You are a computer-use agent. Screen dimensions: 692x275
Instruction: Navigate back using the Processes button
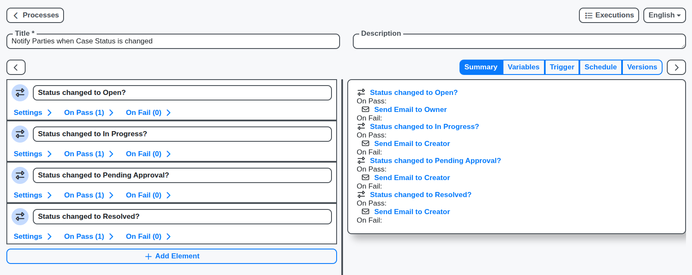coord(35,15)
